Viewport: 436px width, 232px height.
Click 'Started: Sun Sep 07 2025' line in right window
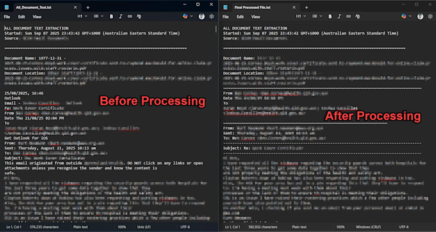point(310,33)
